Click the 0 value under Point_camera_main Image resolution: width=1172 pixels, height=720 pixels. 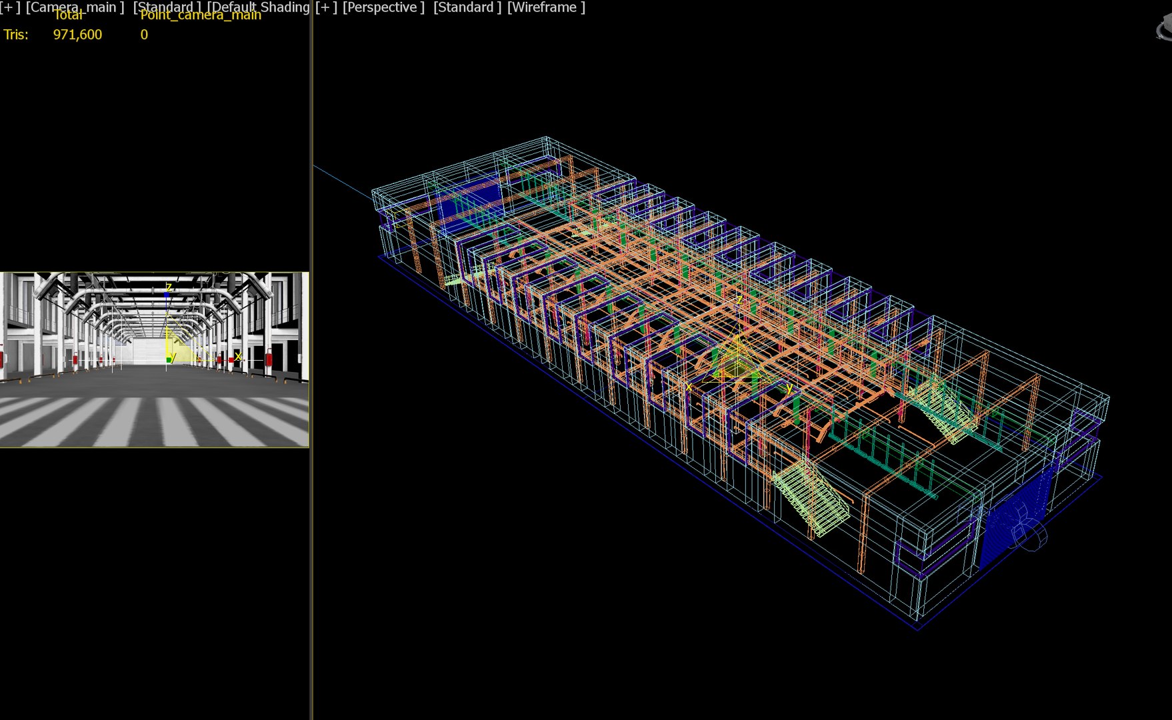pos(144,35)
